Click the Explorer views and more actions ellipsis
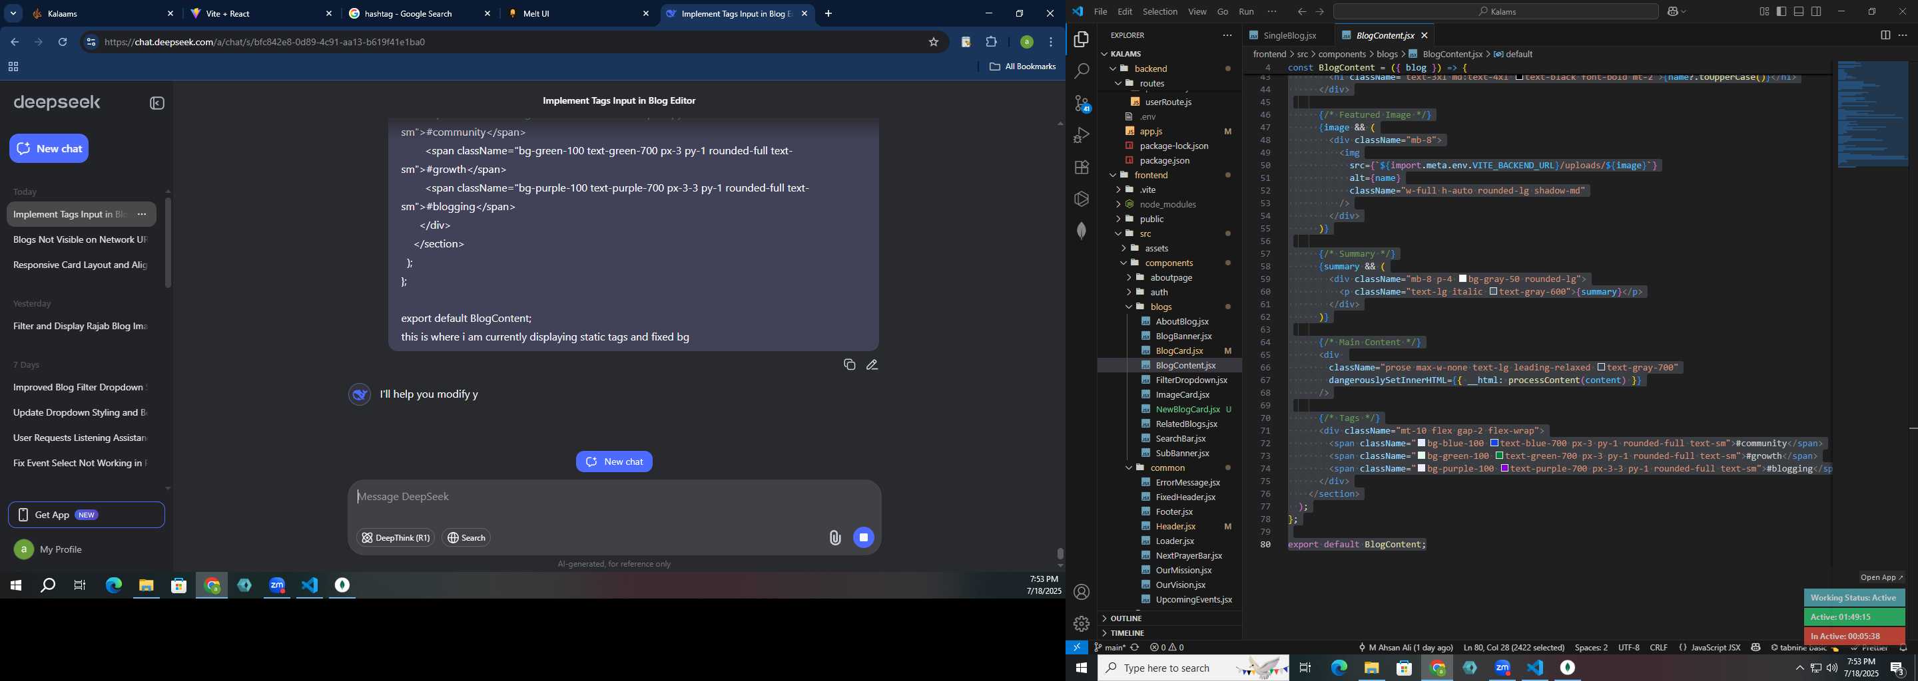 coord(1227,35)
